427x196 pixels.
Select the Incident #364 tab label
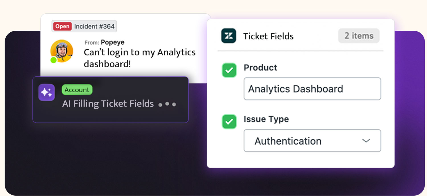[91, 26]
